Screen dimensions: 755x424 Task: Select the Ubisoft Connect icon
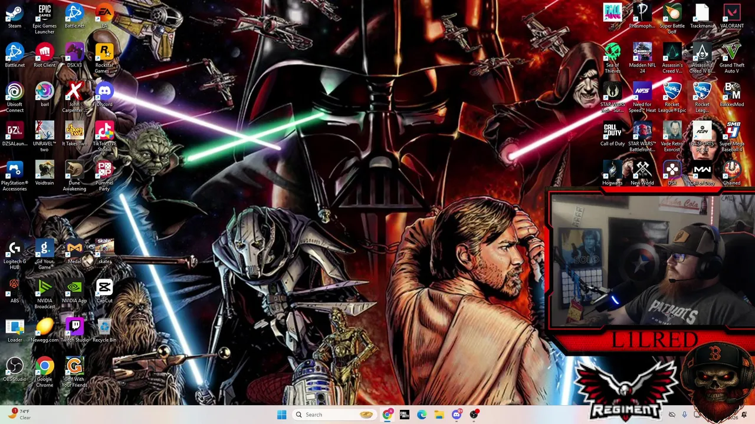pyautogui.click(x=15, y=98)
